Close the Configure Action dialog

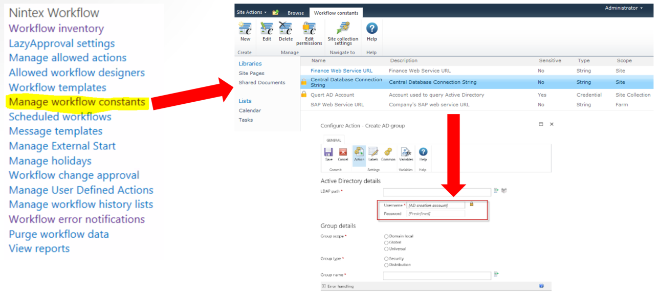tap(552, 124)
